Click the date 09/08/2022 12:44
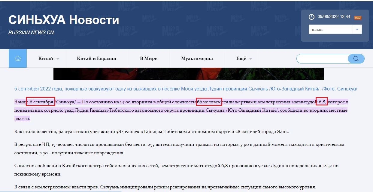 point(334,17)
